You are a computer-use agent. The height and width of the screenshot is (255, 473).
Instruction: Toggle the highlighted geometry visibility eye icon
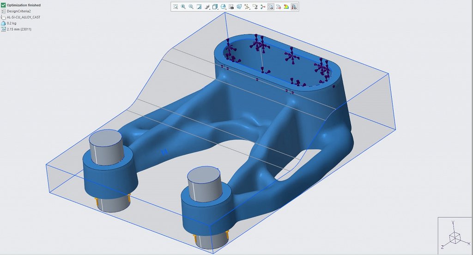[271, 7]
